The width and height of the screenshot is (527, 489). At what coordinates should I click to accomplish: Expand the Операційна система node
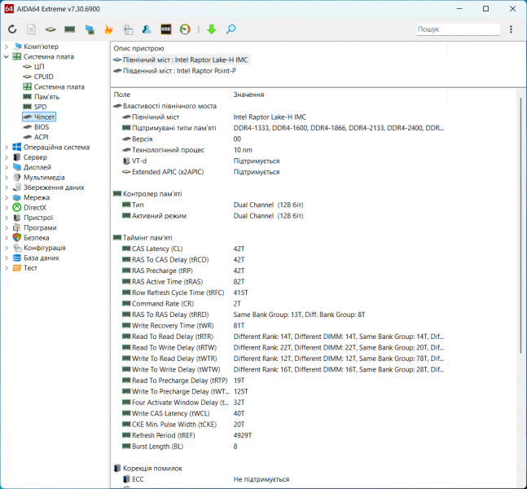[7, 148]
